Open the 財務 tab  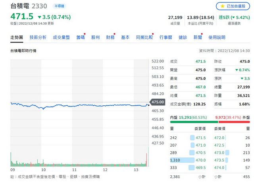tap(110, 37)
